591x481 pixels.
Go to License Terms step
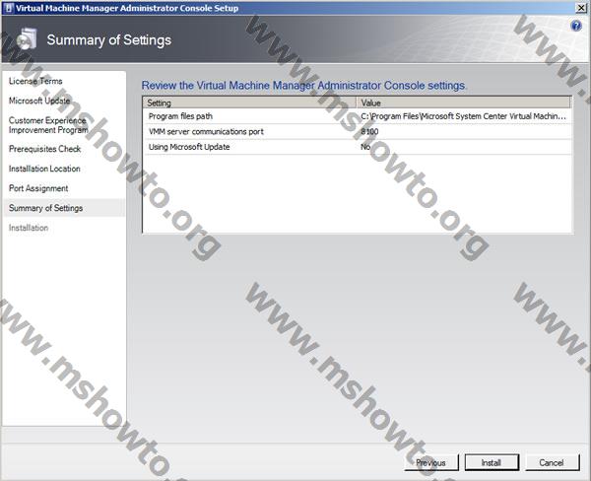click(35, 81)
